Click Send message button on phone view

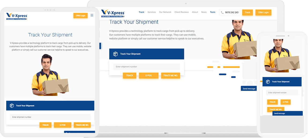(x=287, y=113)
